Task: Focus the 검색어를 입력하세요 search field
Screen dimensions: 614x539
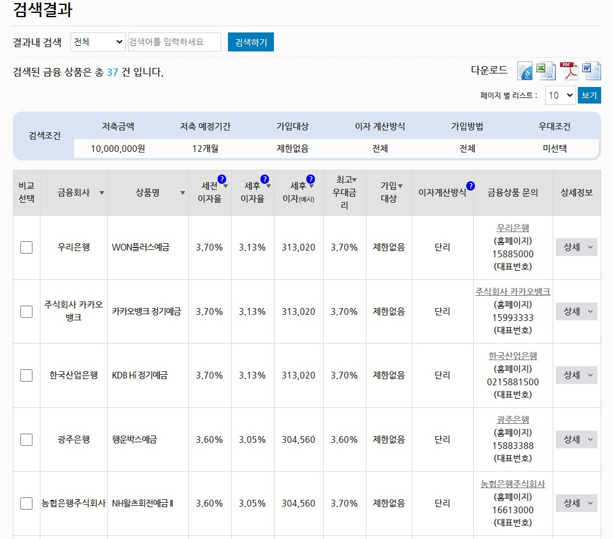Action: click(175, 42)
